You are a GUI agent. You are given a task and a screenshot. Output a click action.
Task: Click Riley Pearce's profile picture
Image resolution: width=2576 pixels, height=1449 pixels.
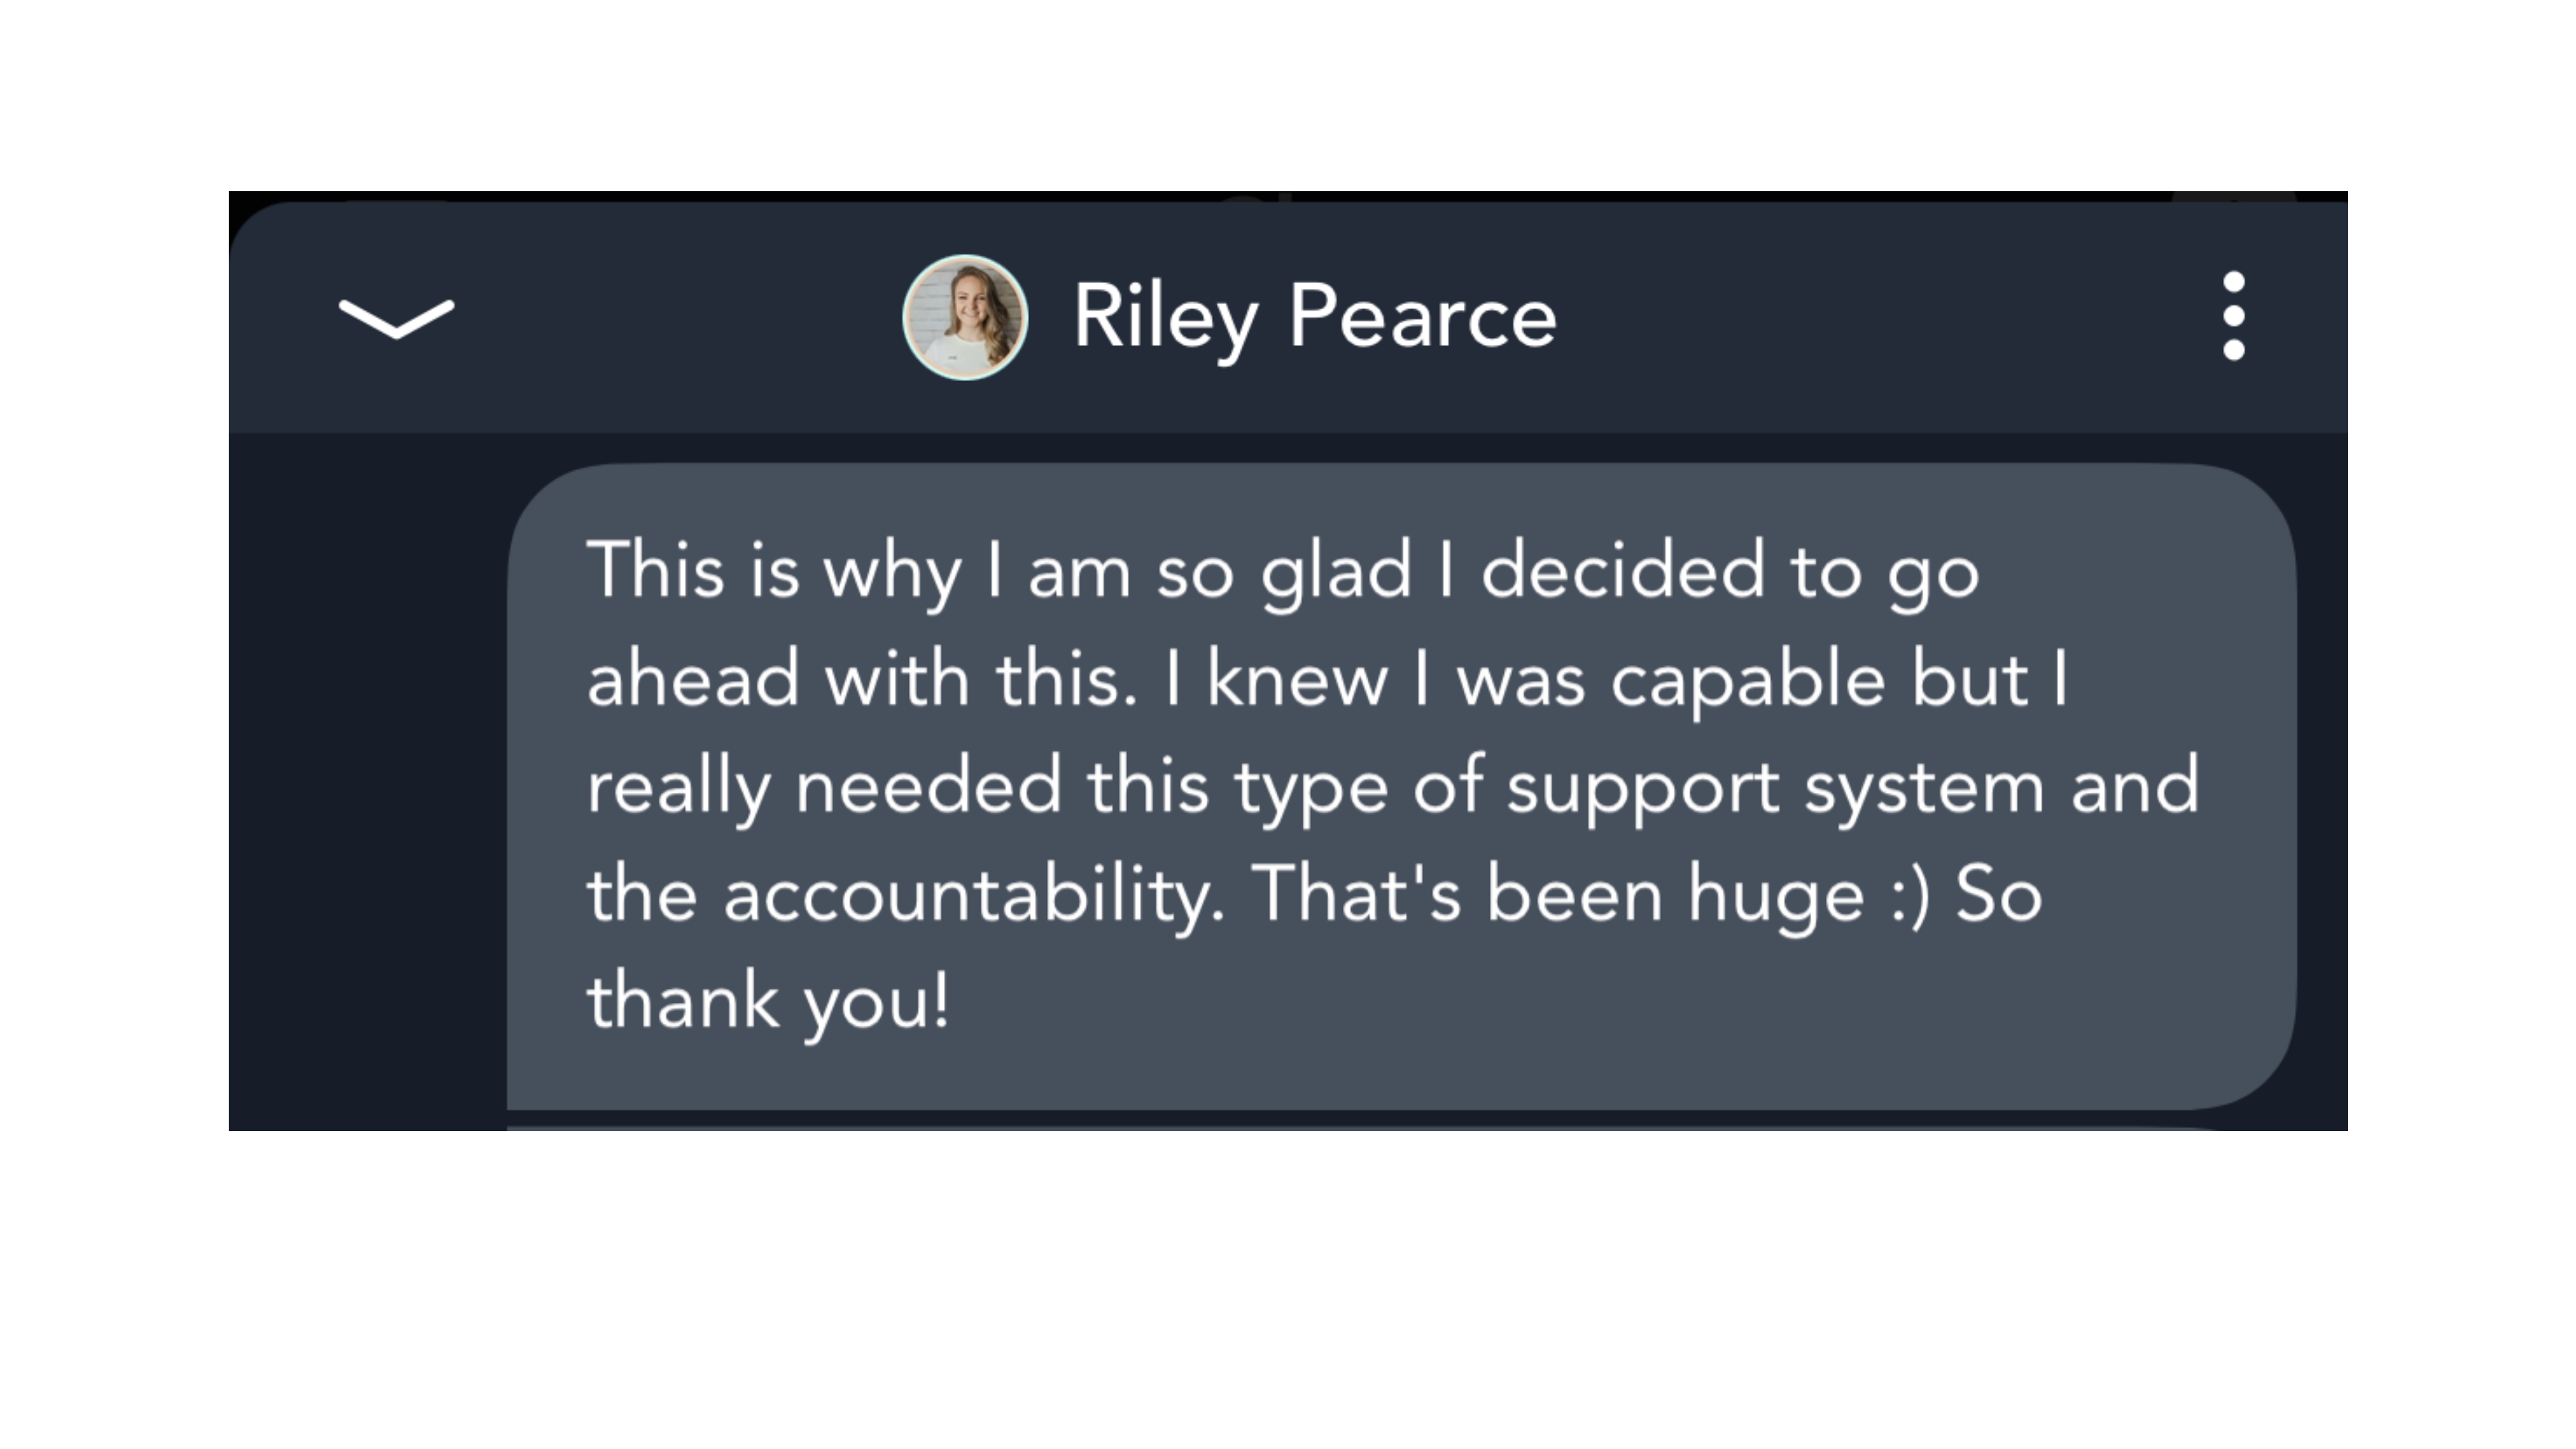click(x=965, y=317)
